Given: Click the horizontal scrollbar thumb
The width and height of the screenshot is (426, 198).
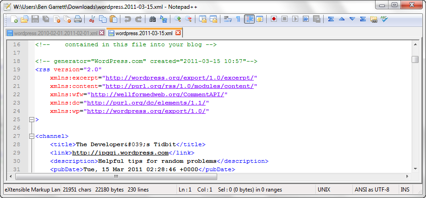Looking at the screenshot, I should (x=116, y=176).
